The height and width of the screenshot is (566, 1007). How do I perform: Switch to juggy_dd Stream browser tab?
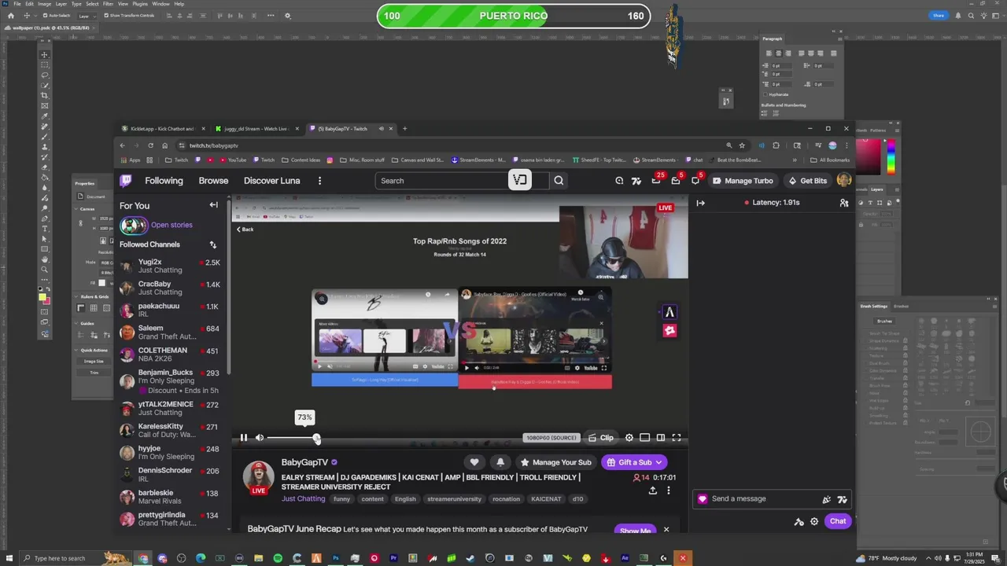coord(256,129)
